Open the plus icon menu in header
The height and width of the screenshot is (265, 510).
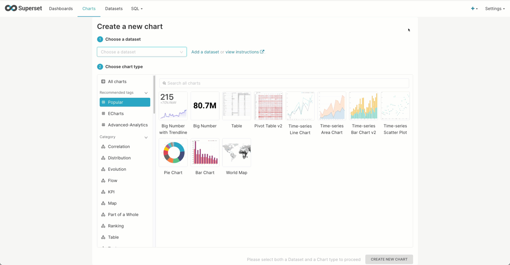coord(474,8)
